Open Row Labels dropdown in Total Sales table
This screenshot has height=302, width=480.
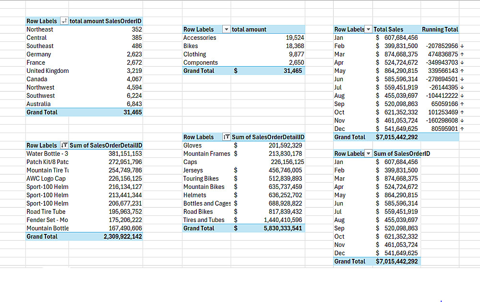point(369,29)
